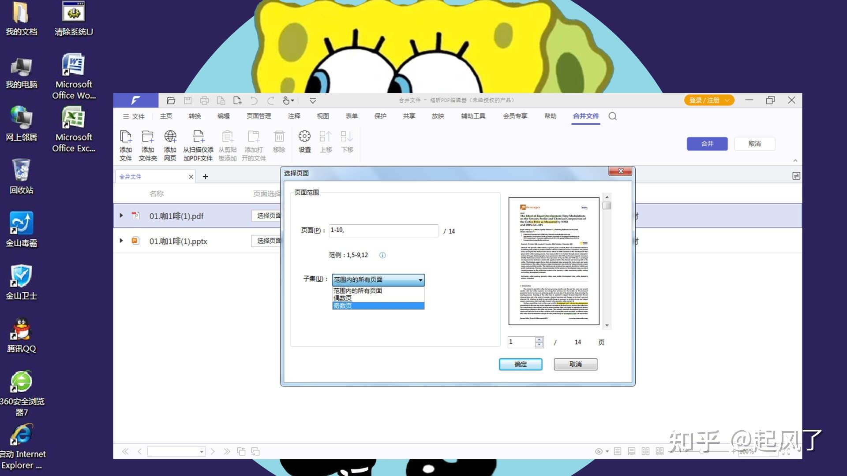Image resolution: width=847 pixels, height=476 pixels.
Task: Collapse the ribbon with the chevron arrow
Action: [795, 160]
